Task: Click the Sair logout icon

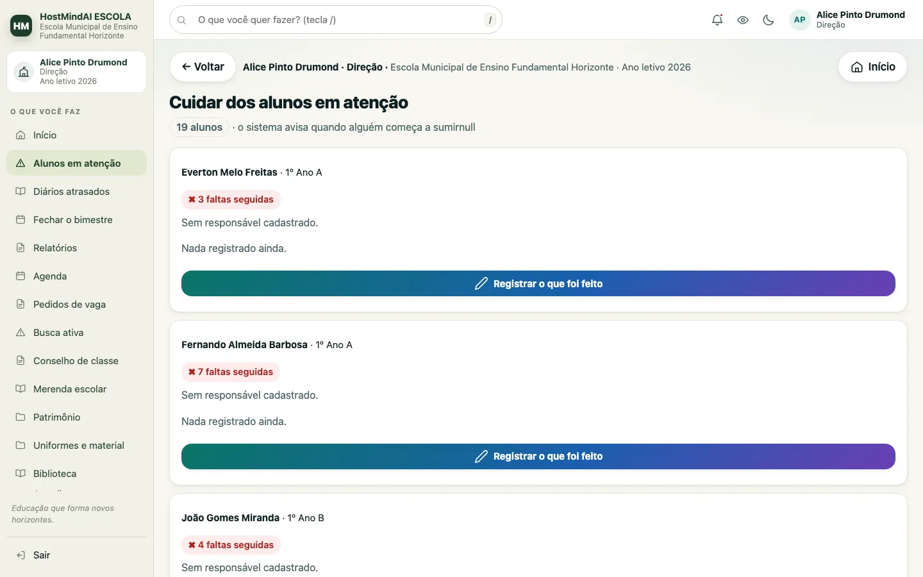Action: pos(21,555)
